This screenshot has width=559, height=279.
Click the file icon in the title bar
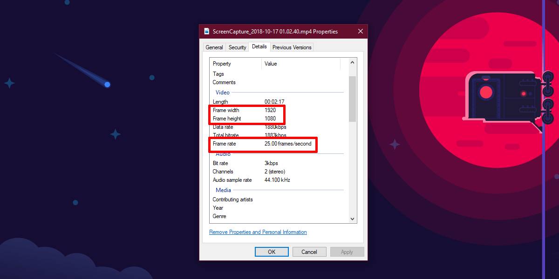tap(207, 31)
